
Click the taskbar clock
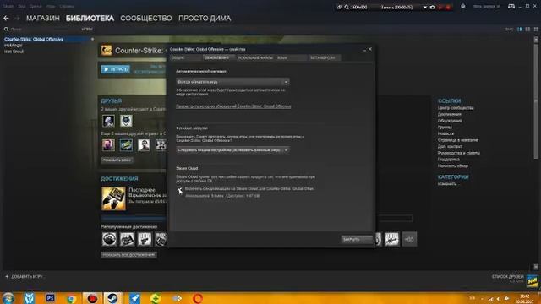[x=525, y=299]
